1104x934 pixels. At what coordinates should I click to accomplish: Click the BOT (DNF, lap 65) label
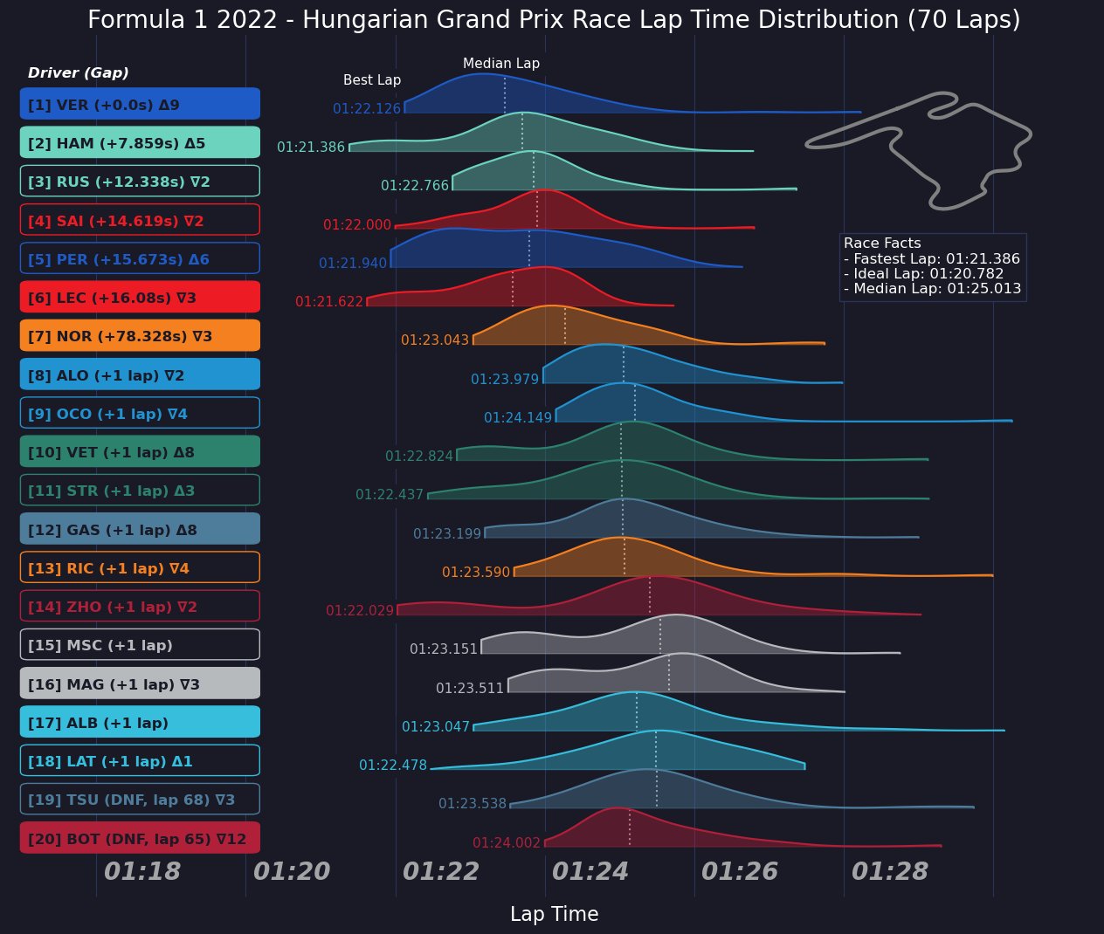click(x=140, y=839)
